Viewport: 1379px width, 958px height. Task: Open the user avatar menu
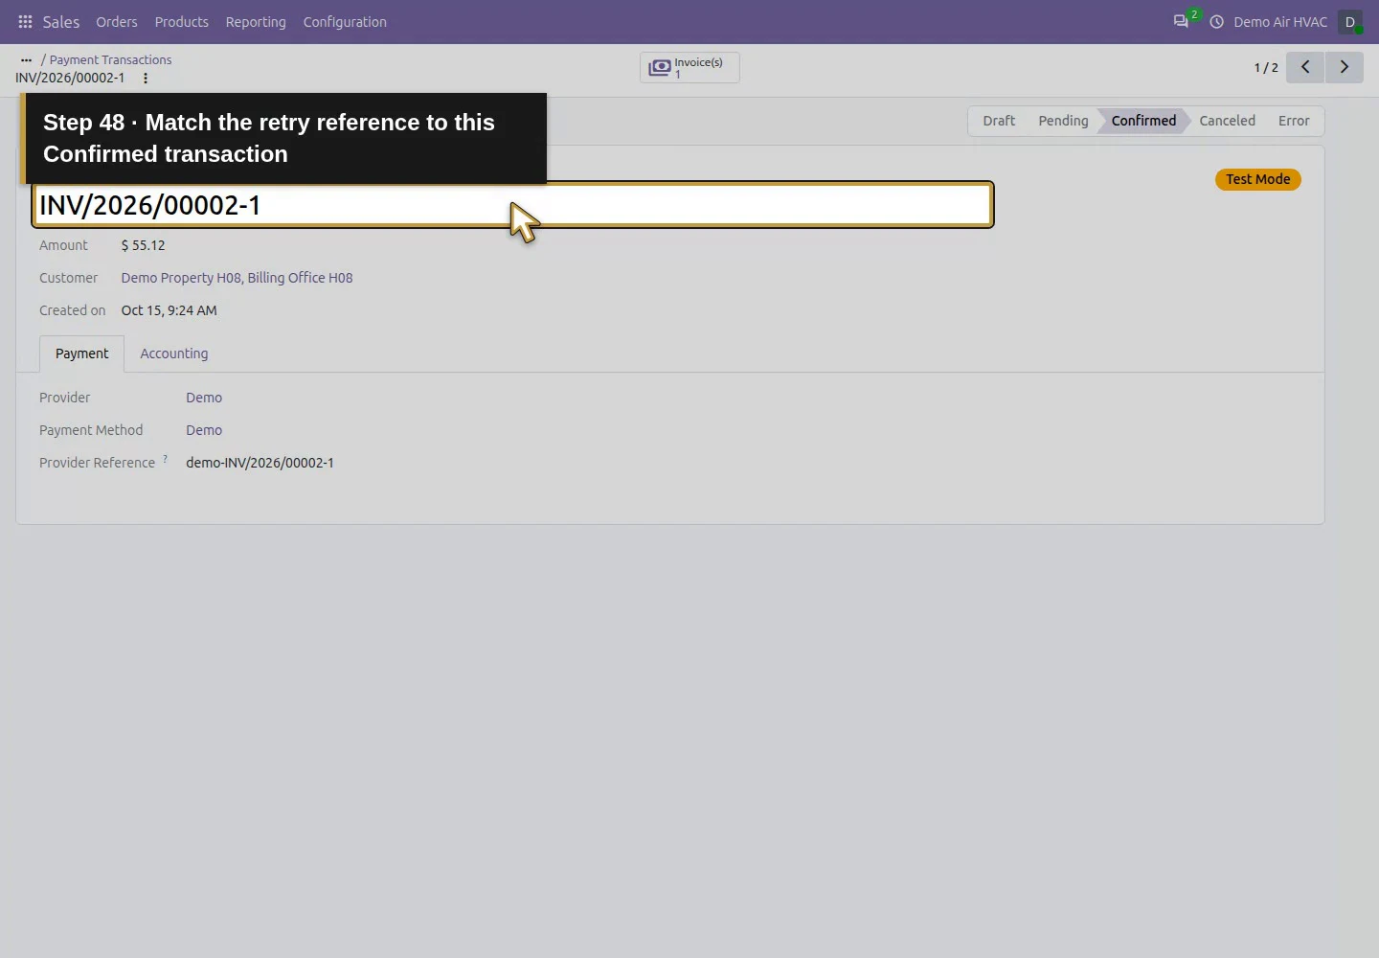pos(1350,22)
